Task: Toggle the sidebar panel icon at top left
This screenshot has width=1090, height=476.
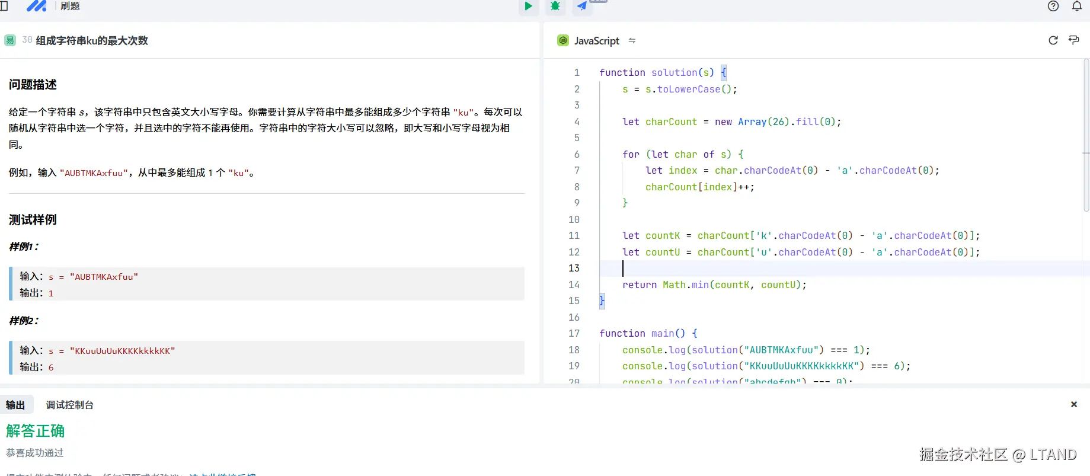Action: (x=4, y=7)
